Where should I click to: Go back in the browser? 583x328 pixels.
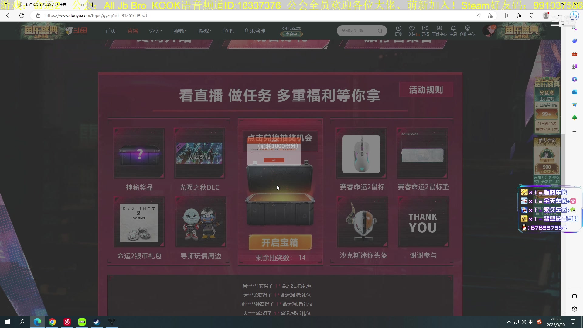[x=9, y=15]
